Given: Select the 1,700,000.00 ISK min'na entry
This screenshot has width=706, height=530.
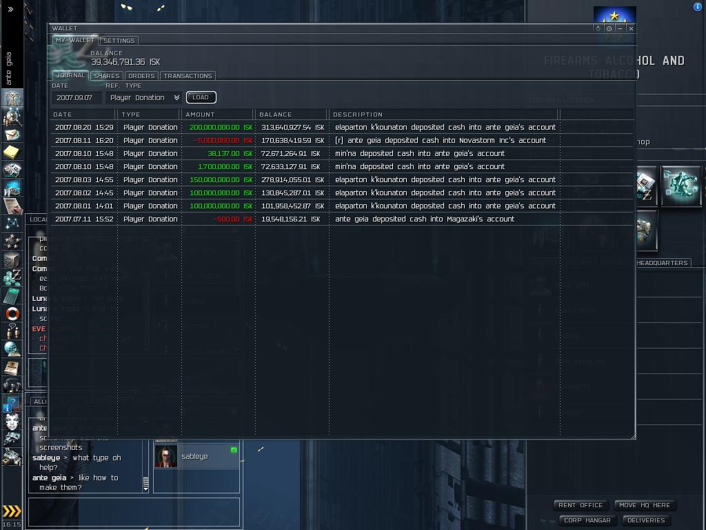Looking at the screenshot, I should (342, 166).
